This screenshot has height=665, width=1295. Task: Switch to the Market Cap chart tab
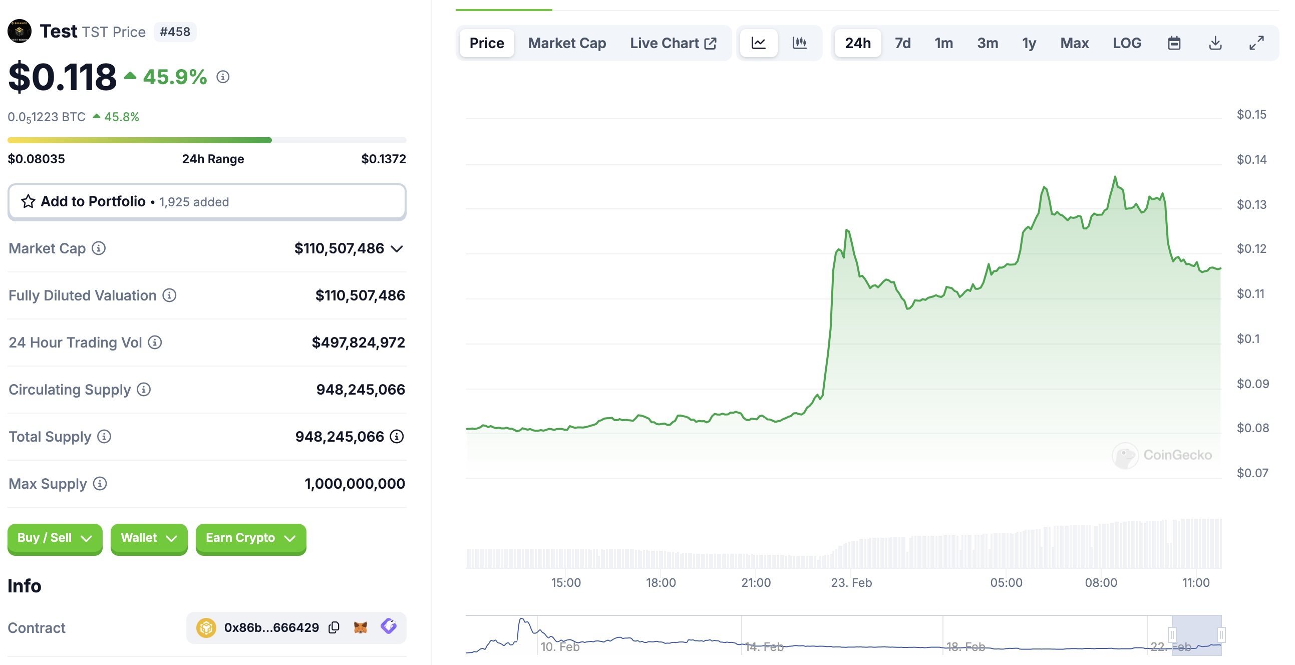(566, 43)
